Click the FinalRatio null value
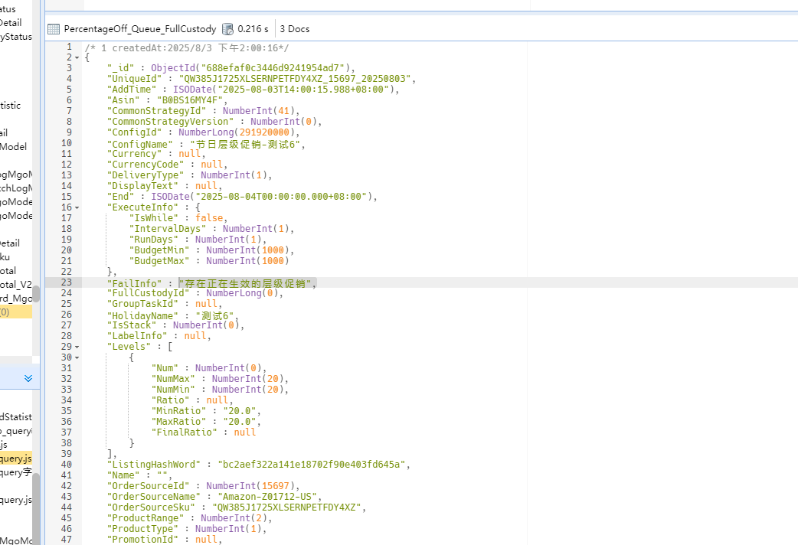 point(245,432)
